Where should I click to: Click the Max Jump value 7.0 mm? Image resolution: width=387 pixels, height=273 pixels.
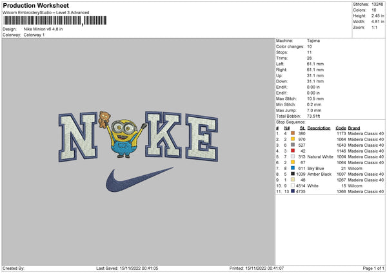[314, 110]
